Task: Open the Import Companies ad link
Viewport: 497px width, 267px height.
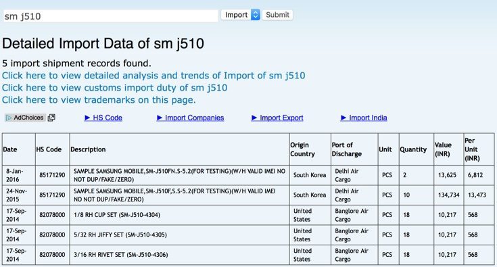Action: click(x=190, y=118)
